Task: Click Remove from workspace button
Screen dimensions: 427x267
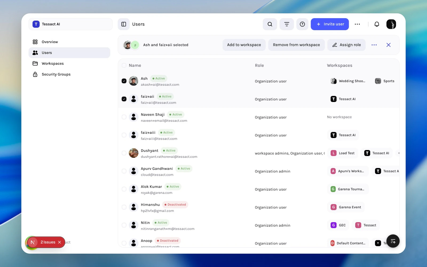Action: click(296, 45)
